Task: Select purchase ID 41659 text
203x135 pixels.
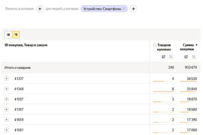Action: [19, 120]
